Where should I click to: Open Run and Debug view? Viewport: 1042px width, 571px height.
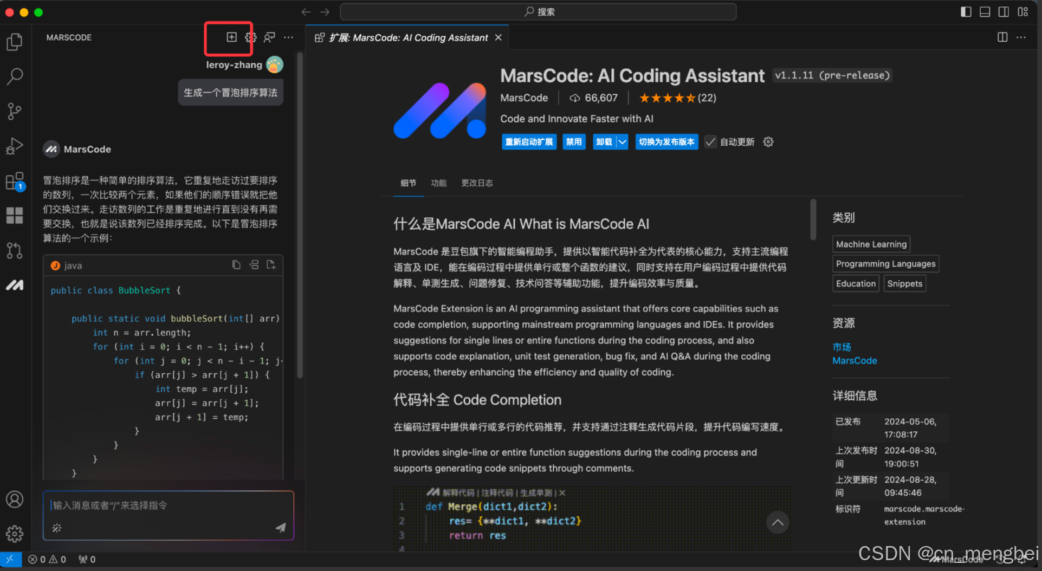click(15, 146)
